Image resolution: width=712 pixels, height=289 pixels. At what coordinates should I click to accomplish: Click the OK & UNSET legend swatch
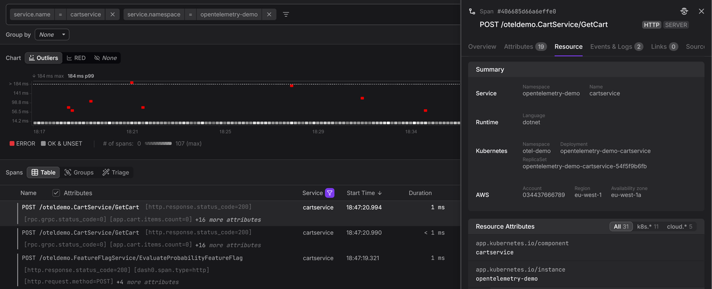43,144
